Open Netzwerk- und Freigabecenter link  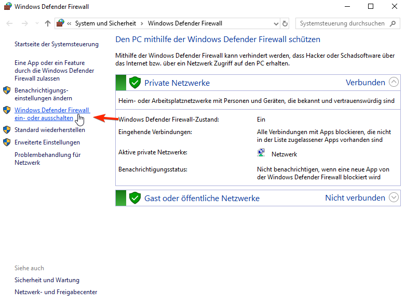coord(56,292)
